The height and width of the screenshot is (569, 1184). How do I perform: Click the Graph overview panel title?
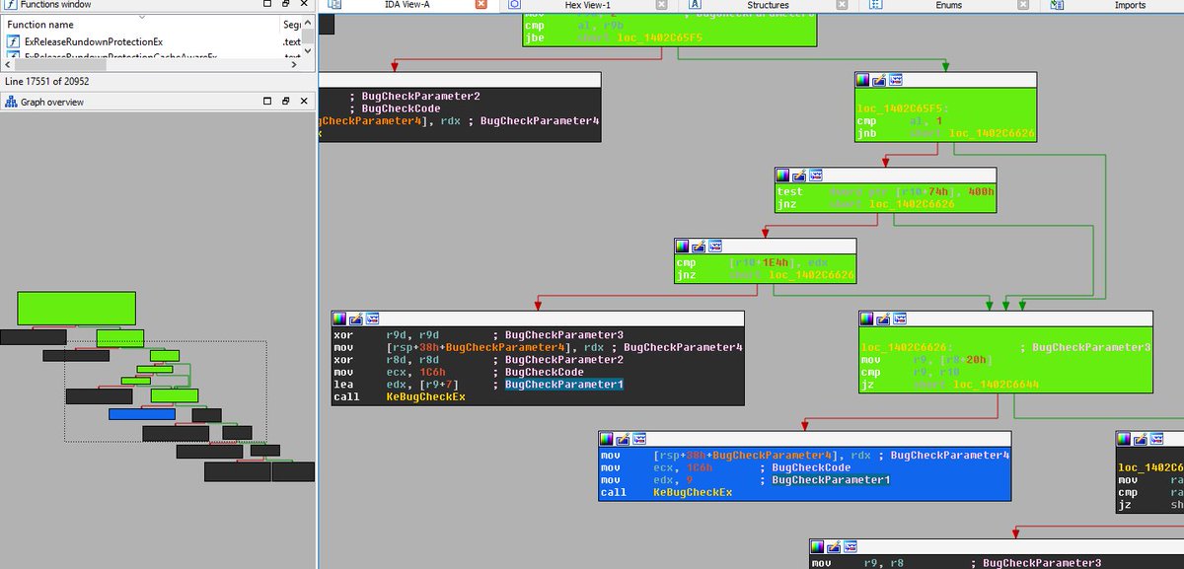tap(52, 102)
